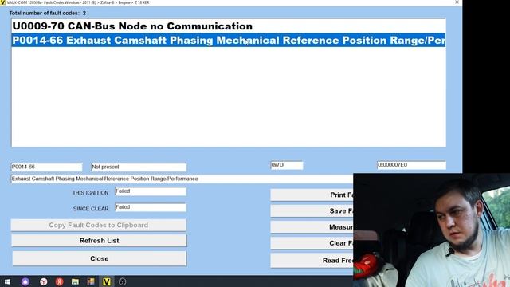Click the Not present status field
Viewport: 510px width, 287px height.
coord(139,167)
